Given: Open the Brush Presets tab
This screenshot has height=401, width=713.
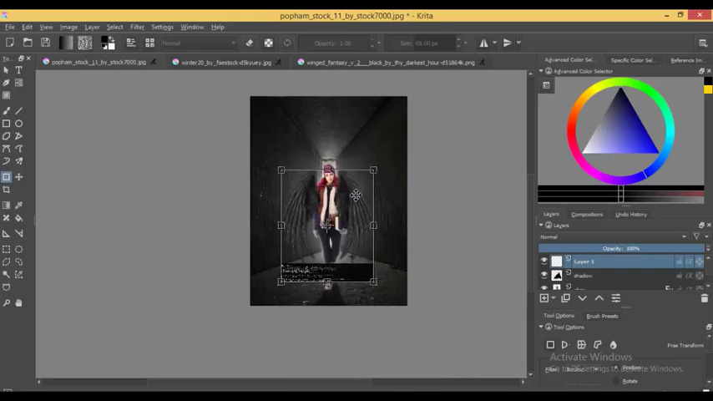Looking at the screenshot, I should click(x=602, y=316).
